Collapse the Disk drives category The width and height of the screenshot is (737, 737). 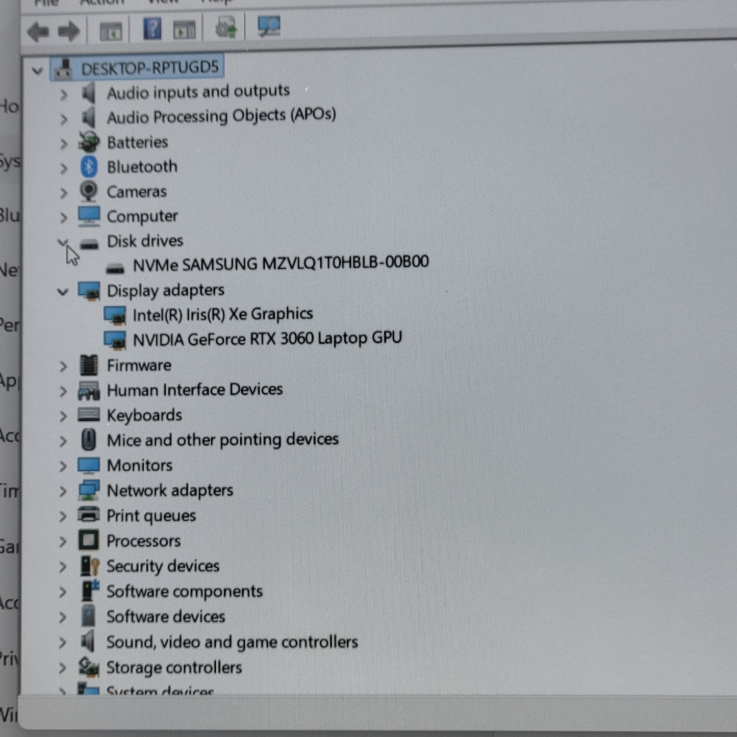click(x=63, y=242)
